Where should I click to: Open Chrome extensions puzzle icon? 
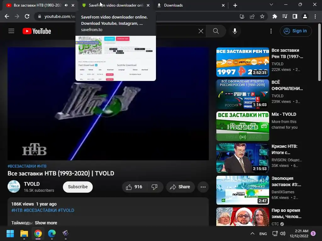(275, 16)
